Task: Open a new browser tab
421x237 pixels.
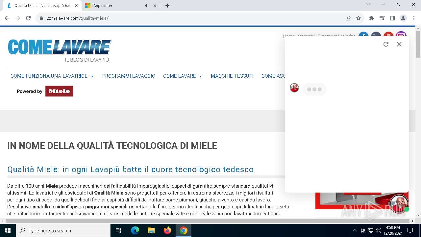Action: [167, 6]
